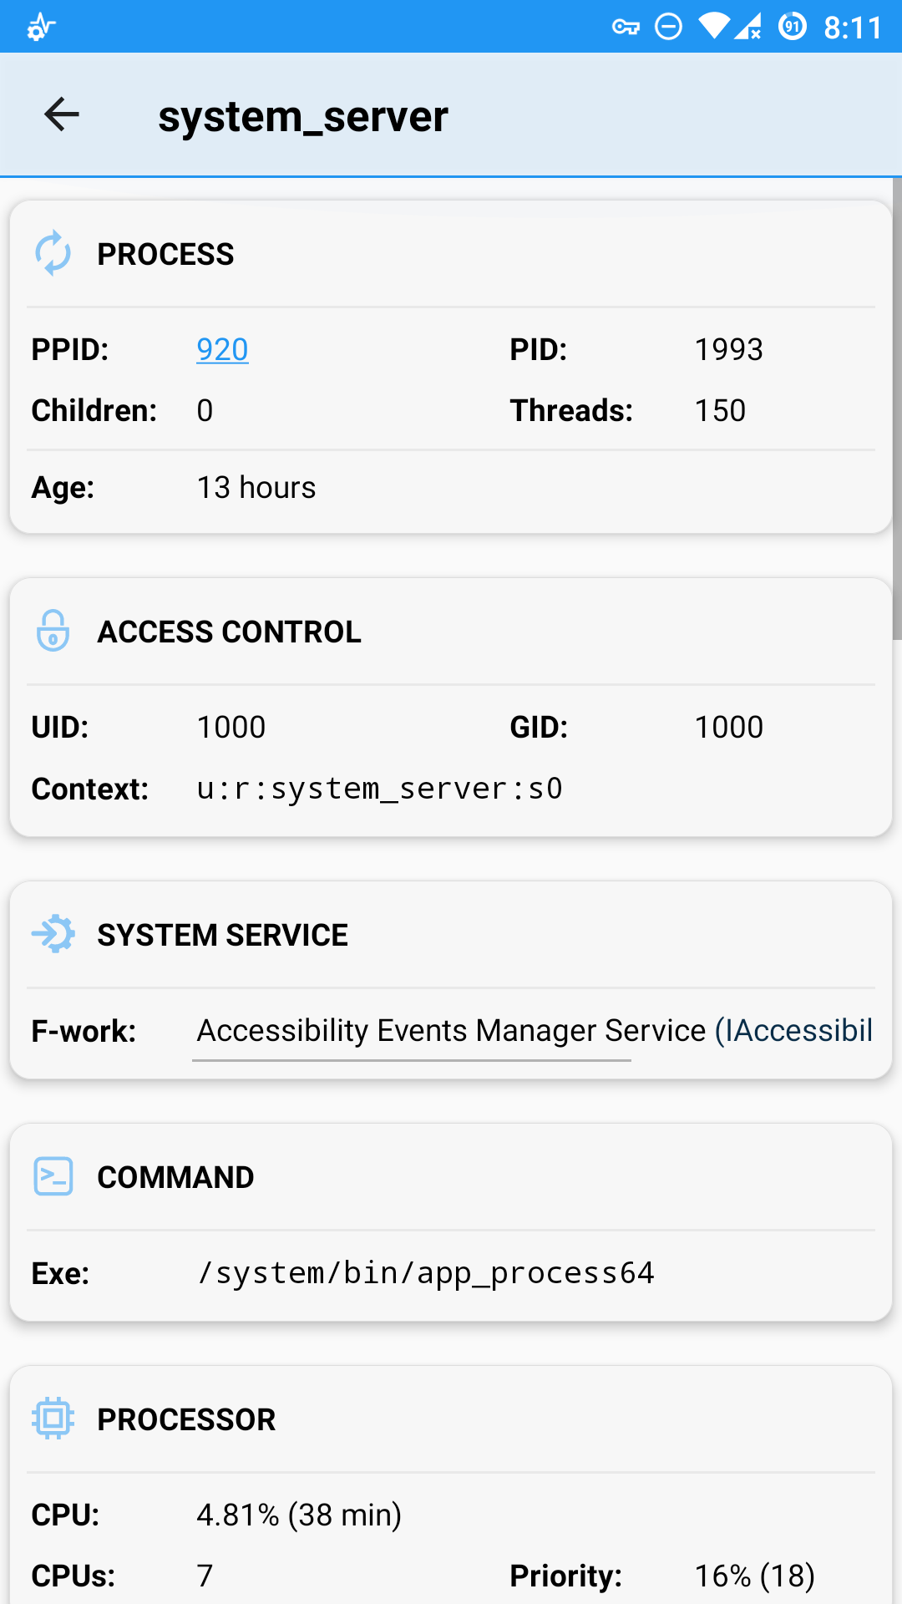Tap the Wi-Fi signal status icon

tap(712, 27)
